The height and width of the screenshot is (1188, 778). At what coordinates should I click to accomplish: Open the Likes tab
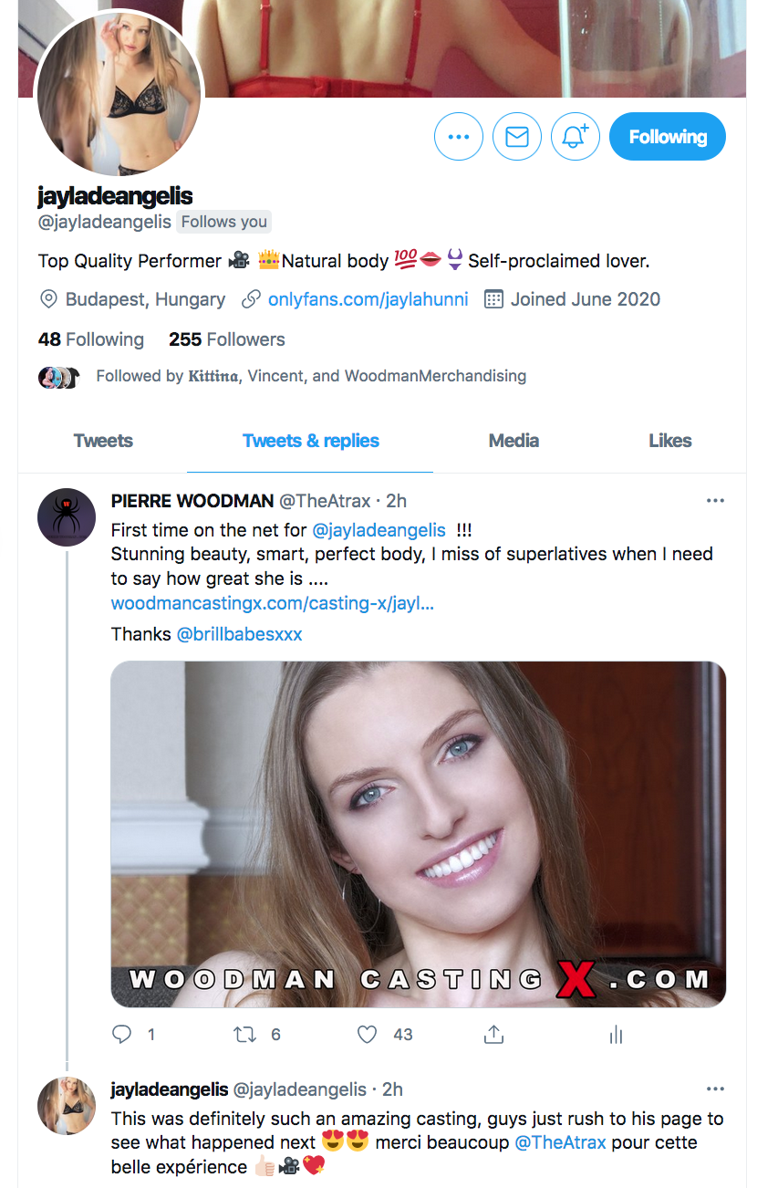(669, 441)
